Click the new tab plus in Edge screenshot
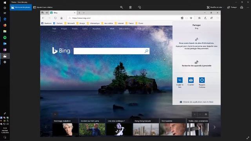The width and height of the screenshot is (251, 141). click(x=79, y=13)
